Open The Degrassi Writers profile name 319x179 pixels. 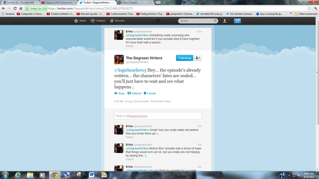144,58
